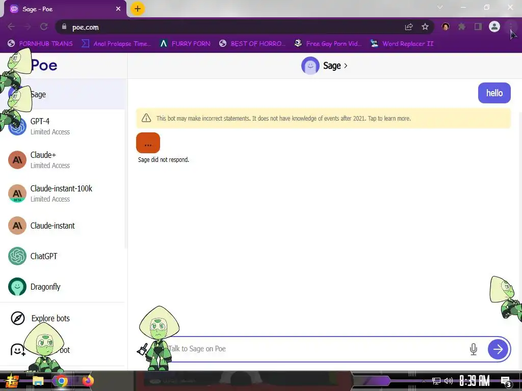Open the browser extensions puzzle icon
522x391 pixels.
click(x=461, y=26)
